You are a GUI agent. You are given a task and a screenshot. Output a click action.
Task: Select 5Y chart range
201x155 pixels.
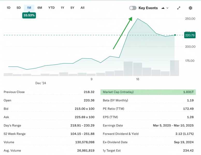[72, 8]
